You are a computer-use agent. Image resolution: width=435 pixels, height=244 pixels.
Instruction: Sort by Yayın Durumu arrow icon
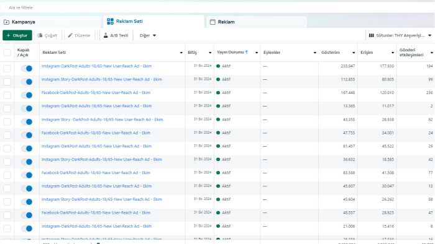(246, 52)
